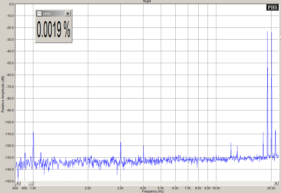The height and width of the screenshot is (193, 281).
Task: Click the 900 frequency tick label
Action: tap(24, 188)
